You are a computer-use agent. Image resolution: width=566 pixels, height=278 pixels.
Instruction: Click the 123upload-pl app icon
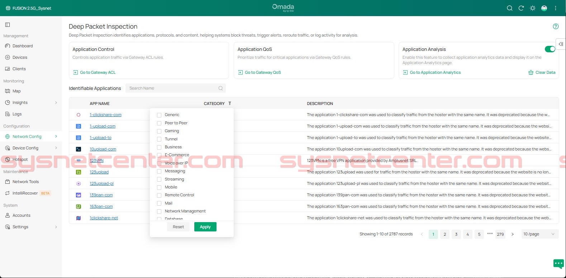79,183
